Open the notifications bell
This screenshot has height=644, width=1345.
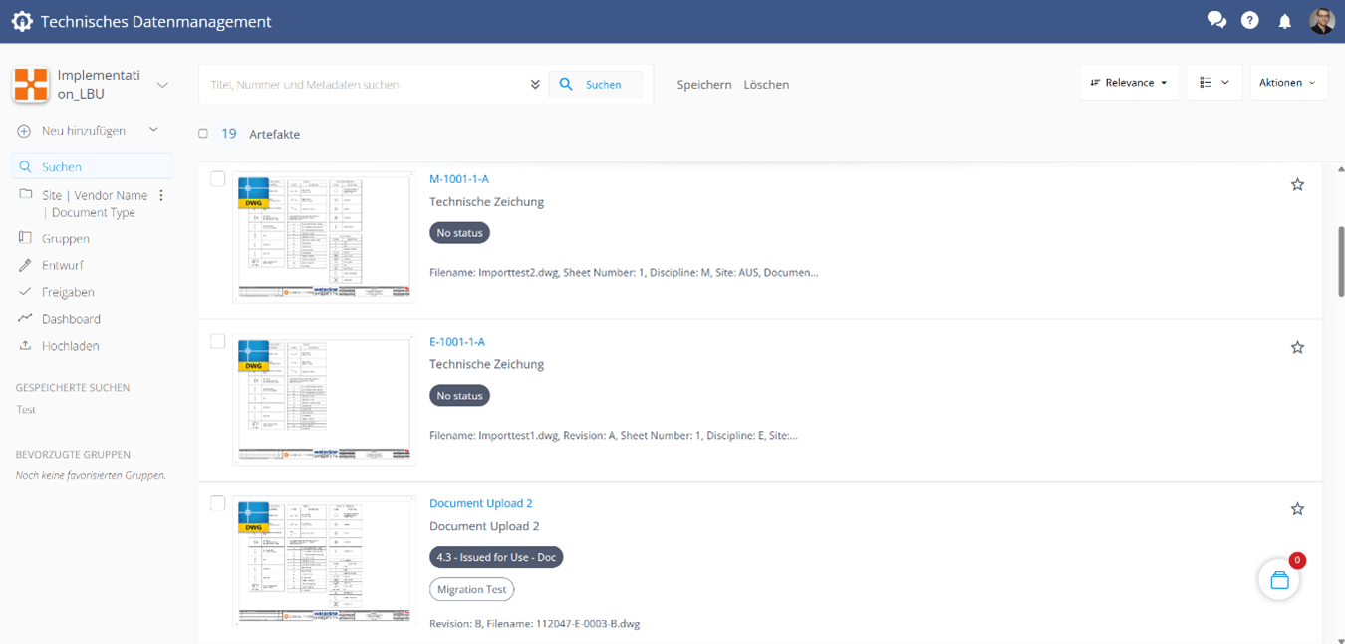pos(1284,21)
